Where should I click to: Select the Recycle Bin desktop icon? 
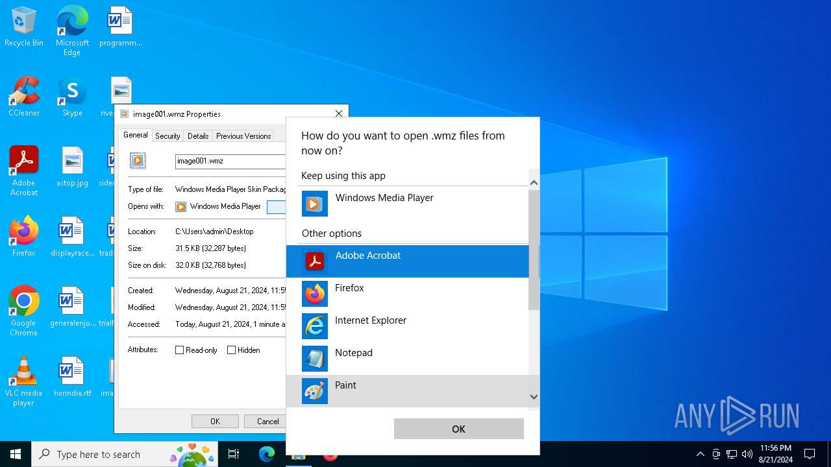click(24, 27)
